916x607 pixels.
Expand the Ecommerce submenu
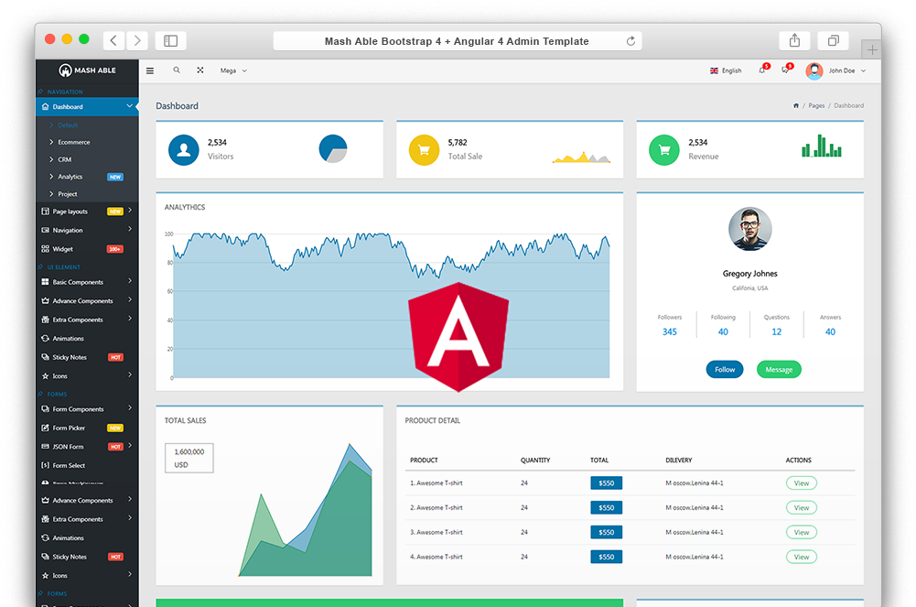73,142
